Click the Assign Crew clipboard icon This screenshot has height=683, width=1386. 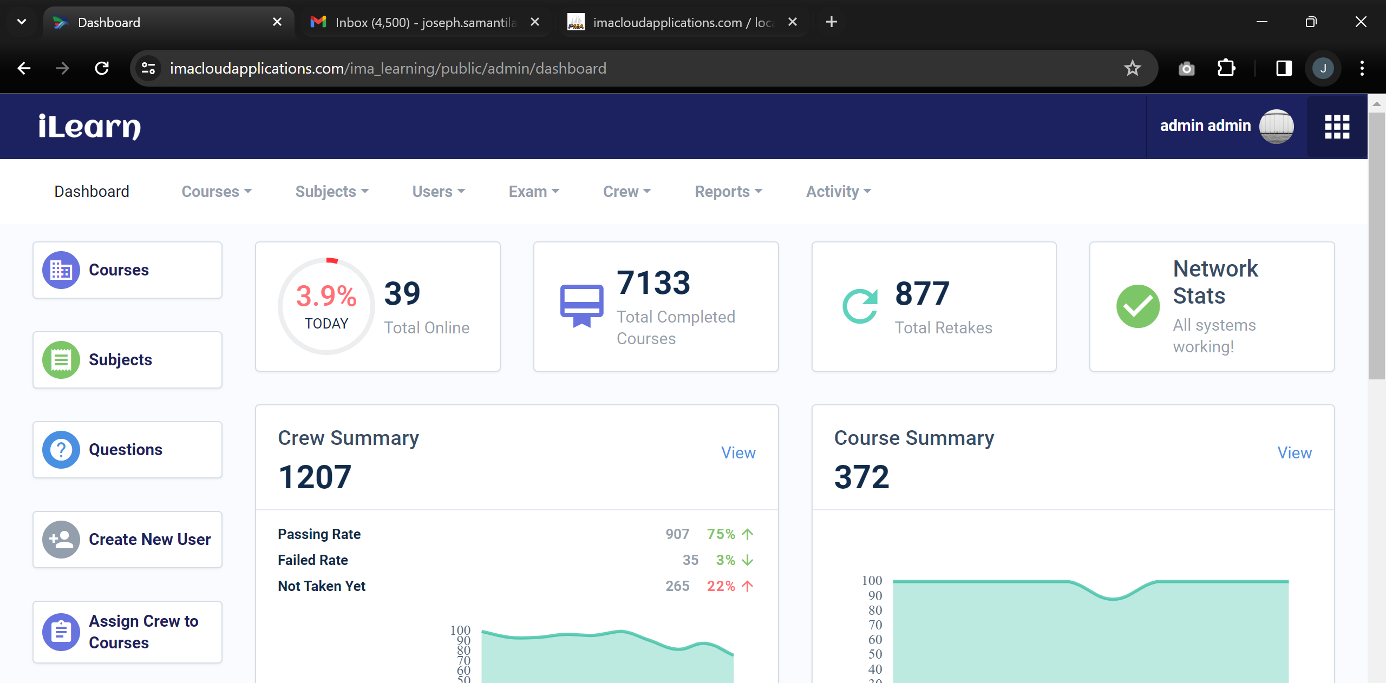[61, 632]
